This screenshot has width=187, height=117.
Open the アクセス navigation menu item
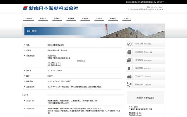(x=99, y=19)
